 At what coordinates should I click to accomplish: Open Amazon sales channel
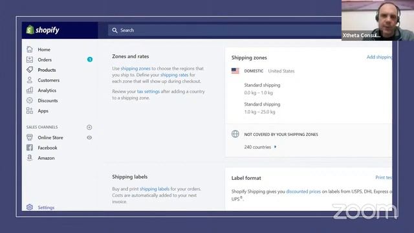(46, 158)
